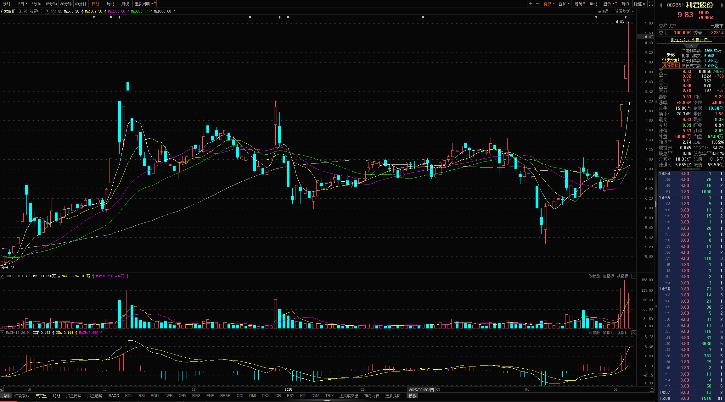Click date label 2025/02/20/四

pyautogui.click(x=421, y=389)
